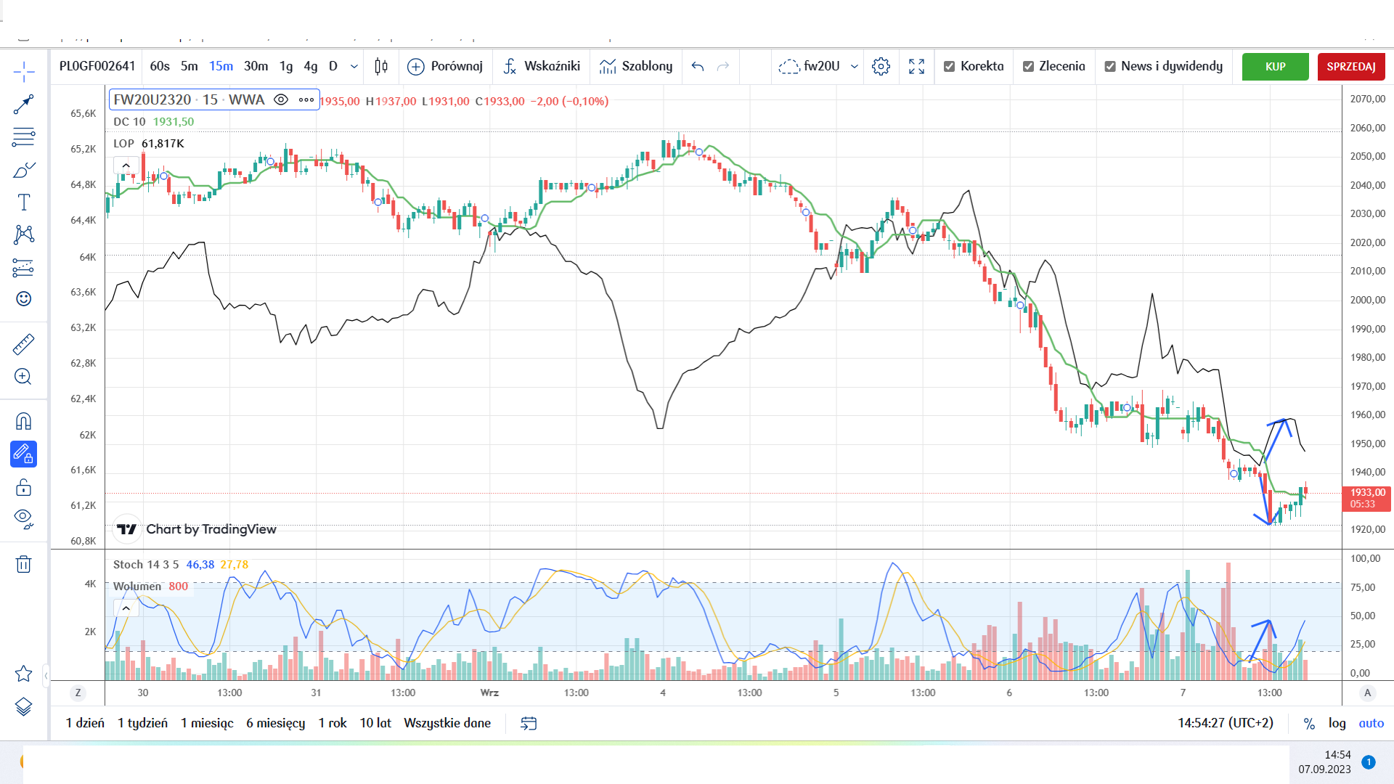Image resolution: width=1394 pixels, height=784 pixels.
Task: Select the 4g interval
Action: [x=311, y=67]
